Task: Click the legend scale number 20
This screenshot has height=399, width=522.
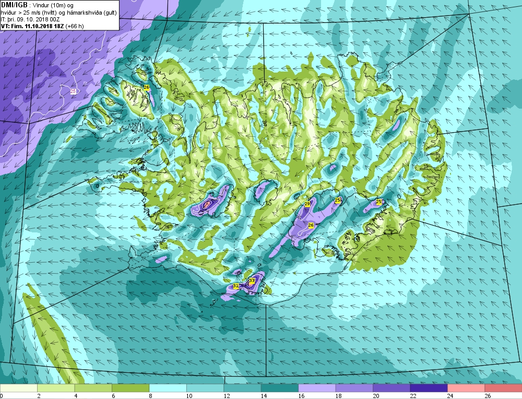Action: click(x=376, y=396)
